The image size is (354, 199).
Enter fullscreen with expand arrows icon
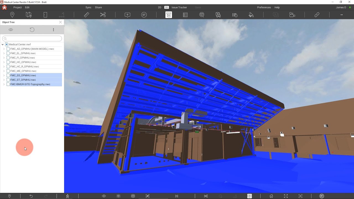[286, 196]
